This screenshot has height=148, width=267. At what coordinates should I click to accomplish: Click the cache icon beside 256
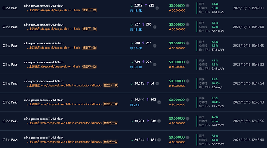coord(132,105)
